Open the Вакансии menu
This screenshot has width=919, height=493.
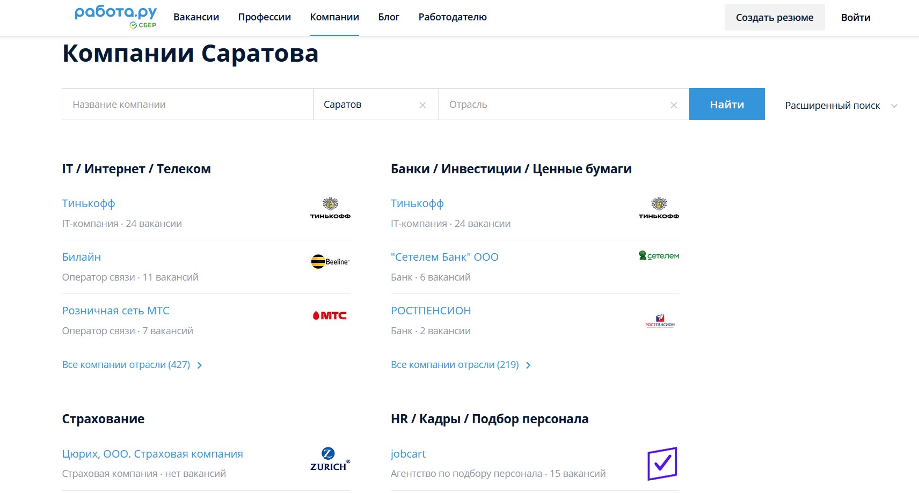196,17
